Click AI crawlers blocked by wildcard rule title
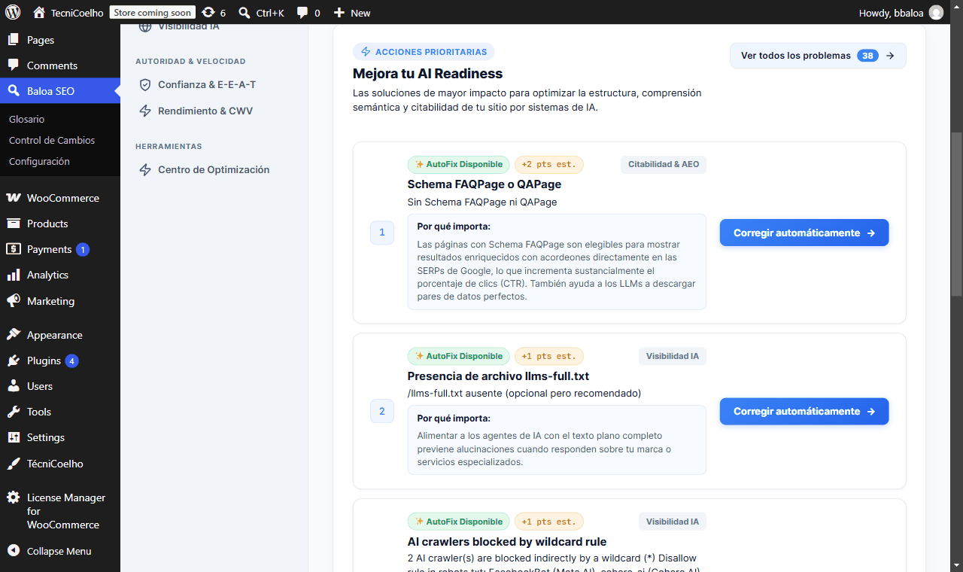 [507, 541]
